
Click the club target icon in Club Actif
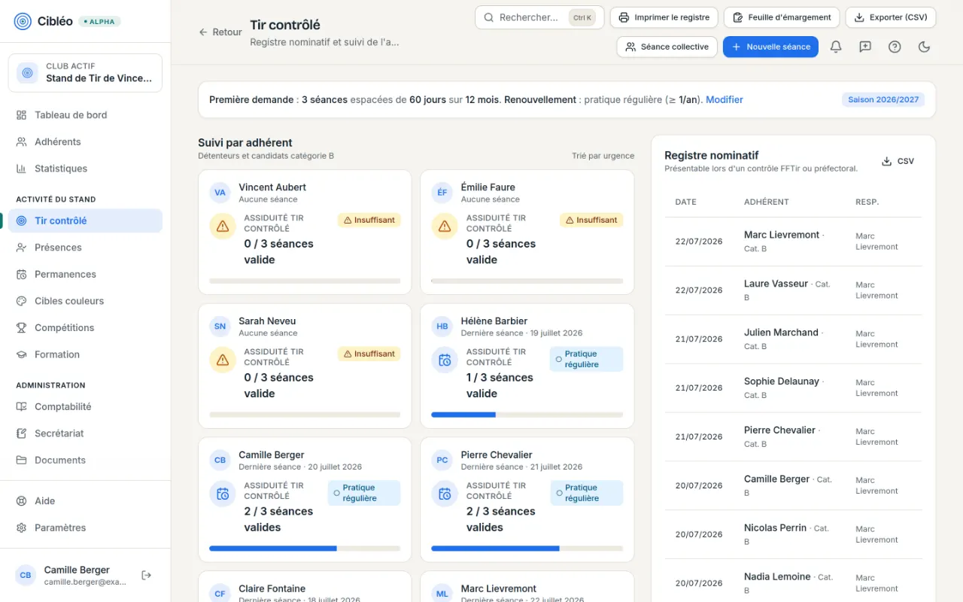(28, 72)
